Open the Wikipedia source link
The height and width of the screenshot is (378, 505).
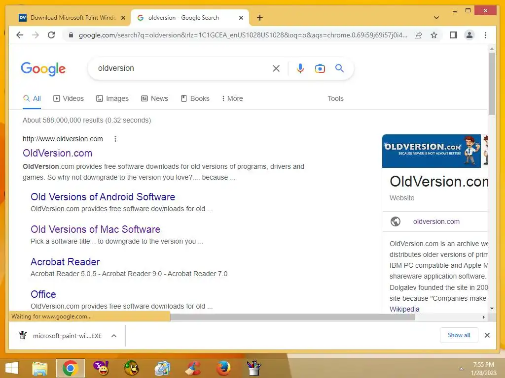pos(404,309)
